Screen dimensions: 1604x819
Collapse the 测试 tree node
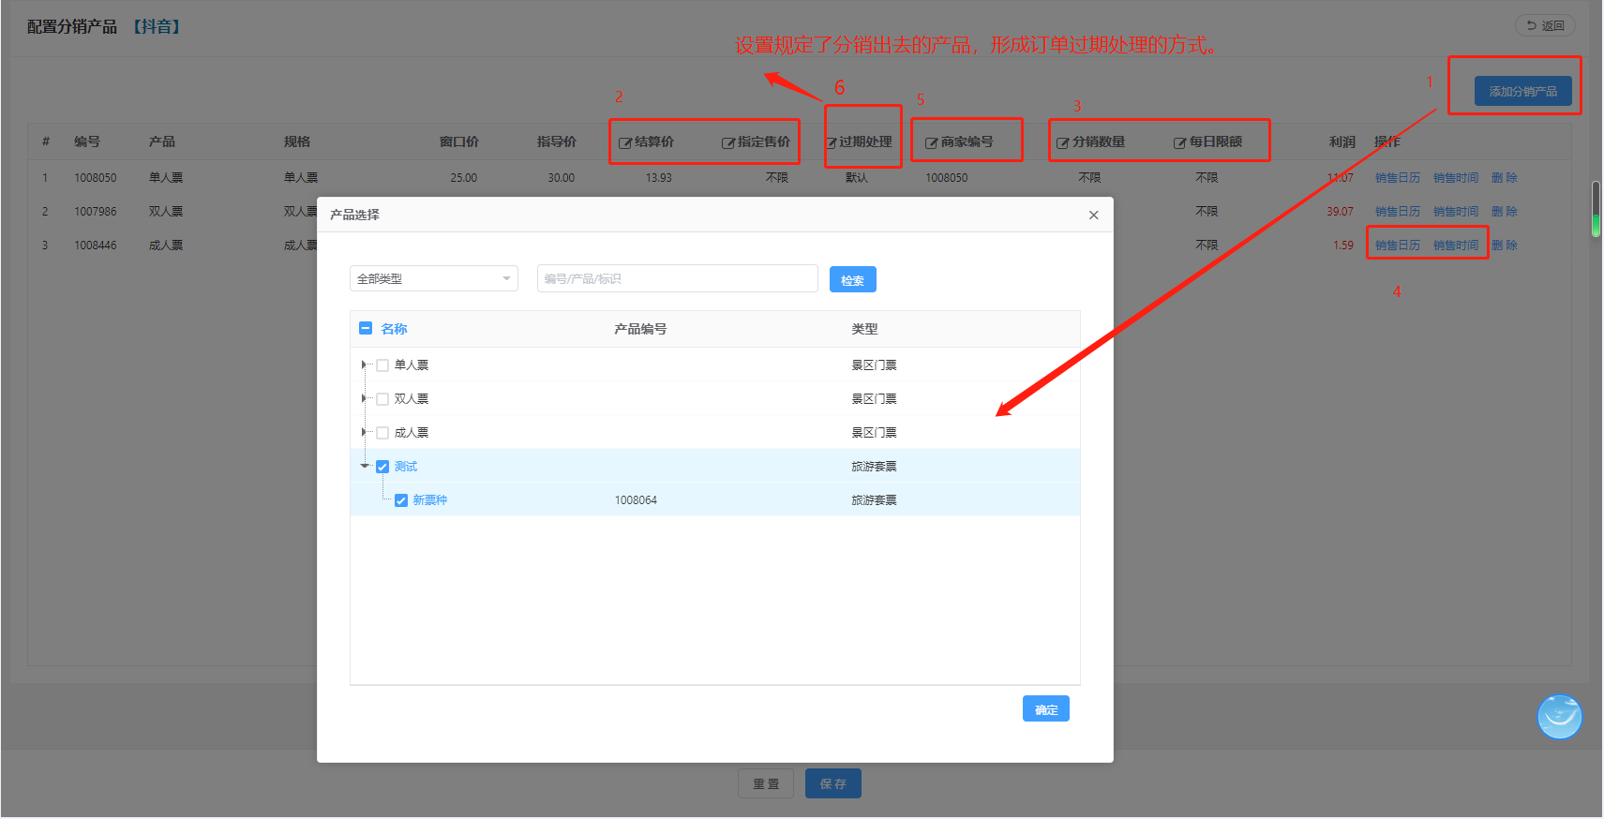click(x=364, y=466)
